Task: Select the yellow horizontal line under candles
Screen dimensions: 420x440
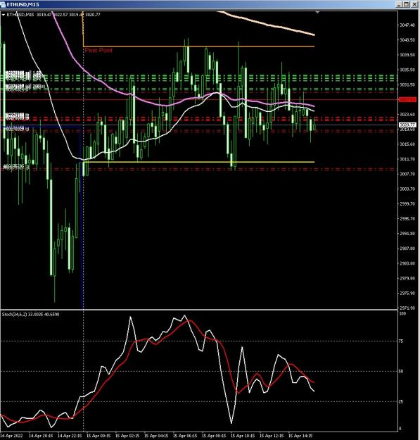Action: tap(199, 162)
